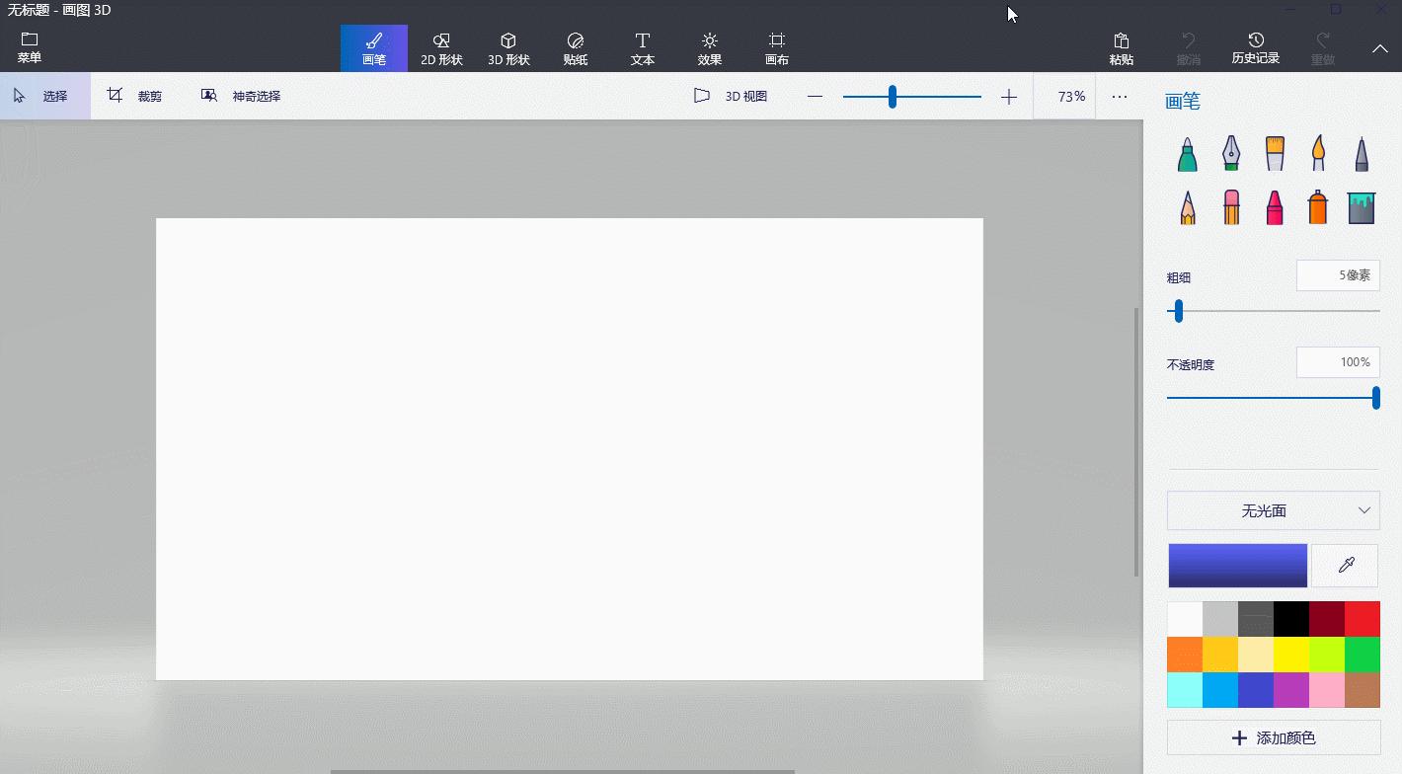Choose the bright yellow color swatch
This screenshot has height=774, width=1402.
coord(1291,655)
